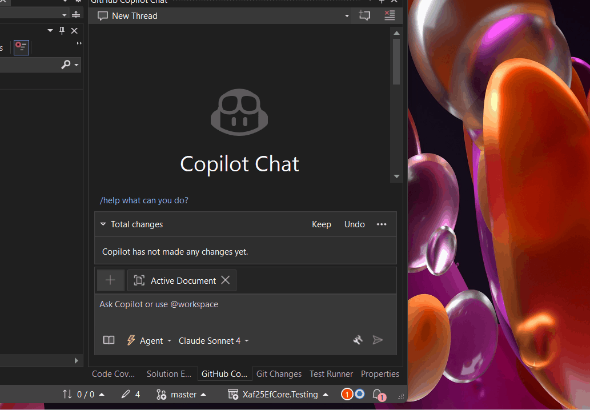Click Keep in Total changes
This screenshot has height=410, width=590.
322,224
